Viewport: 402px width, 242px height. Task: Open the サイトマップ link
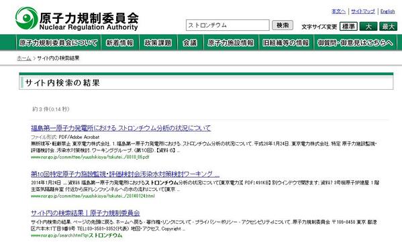[x=363, y=11]
